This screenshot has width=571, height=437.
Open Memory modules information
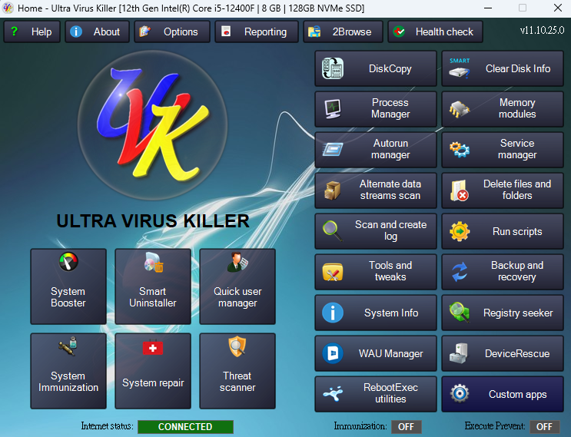[503, 109]
